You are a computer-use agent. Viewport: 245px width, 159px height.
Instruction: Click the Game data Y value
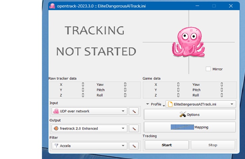tap(178, 90)
